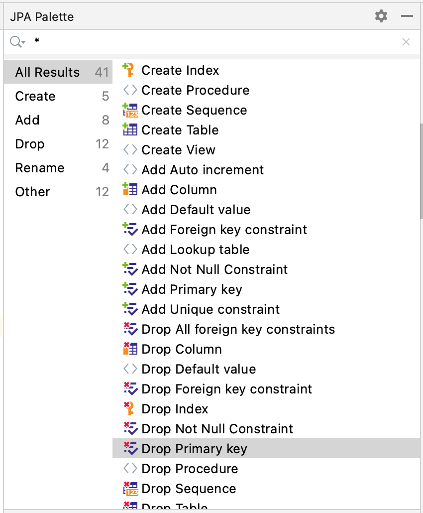
Task: Click the Add Not Null Constraint icon
Action: click(x=130, y=269)
